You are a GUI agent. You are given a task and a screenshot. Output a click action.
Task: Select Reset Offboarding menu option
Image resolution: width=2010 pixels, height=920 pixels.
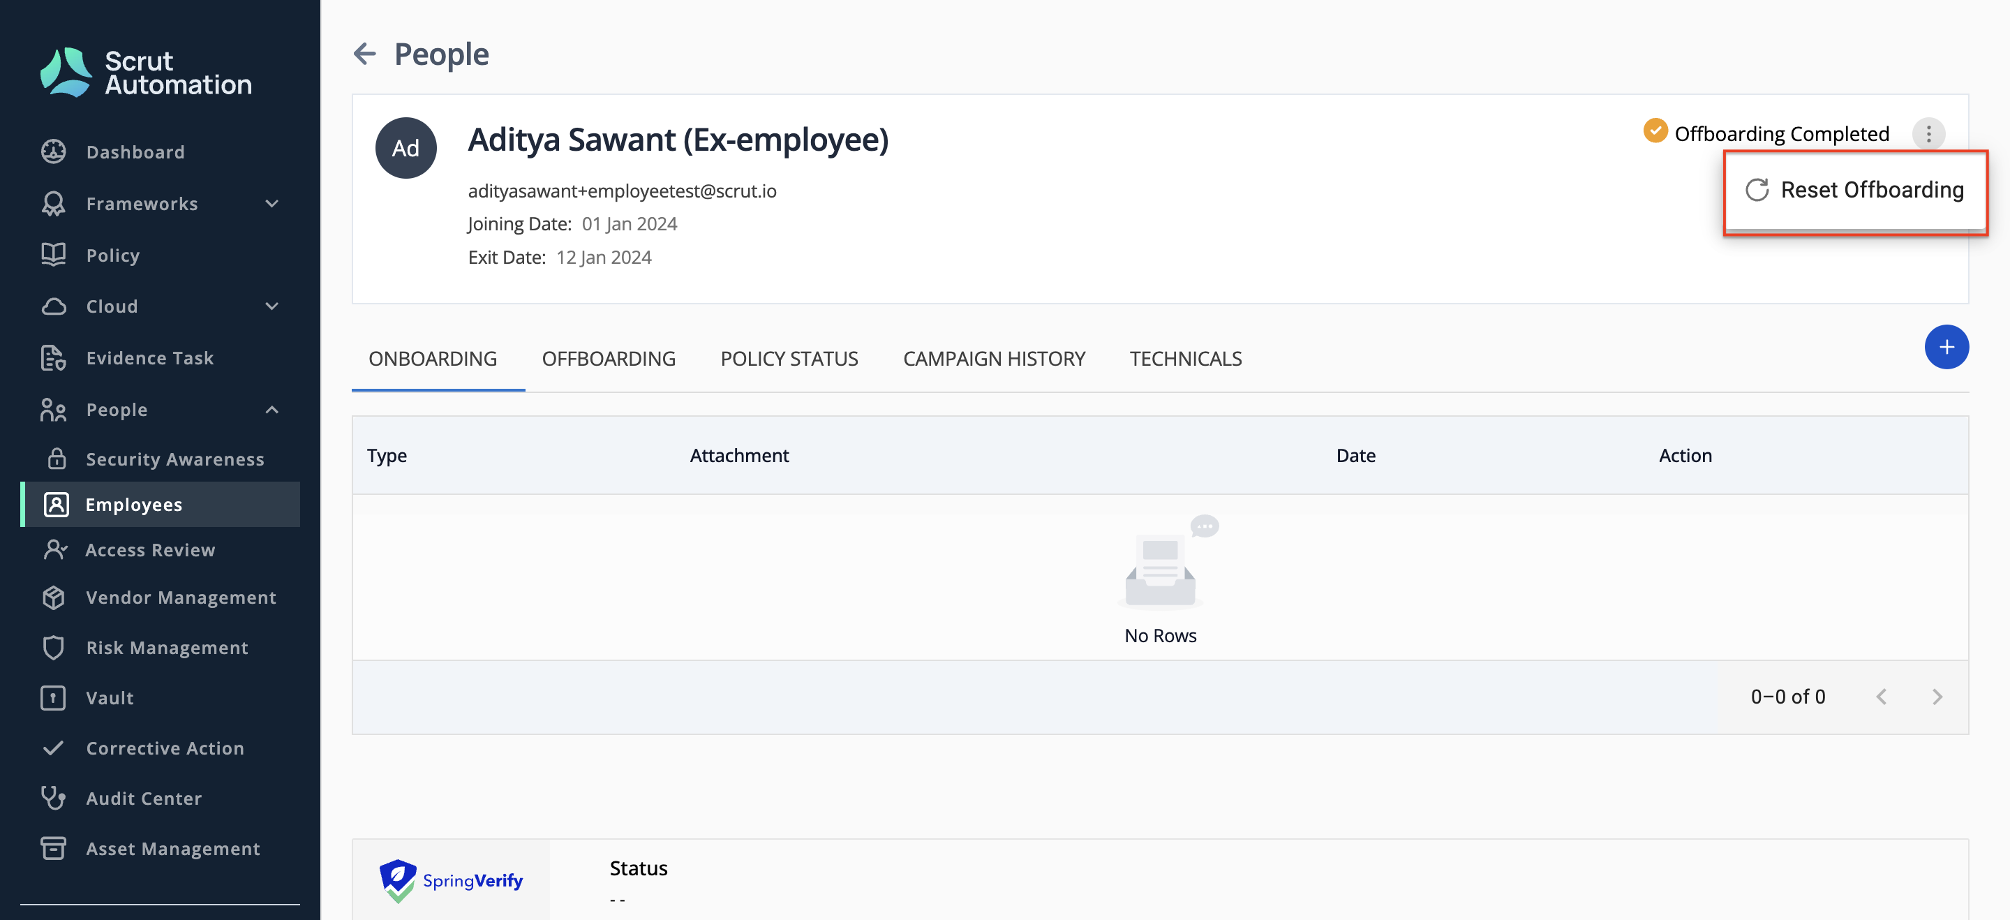point(1855,190)
